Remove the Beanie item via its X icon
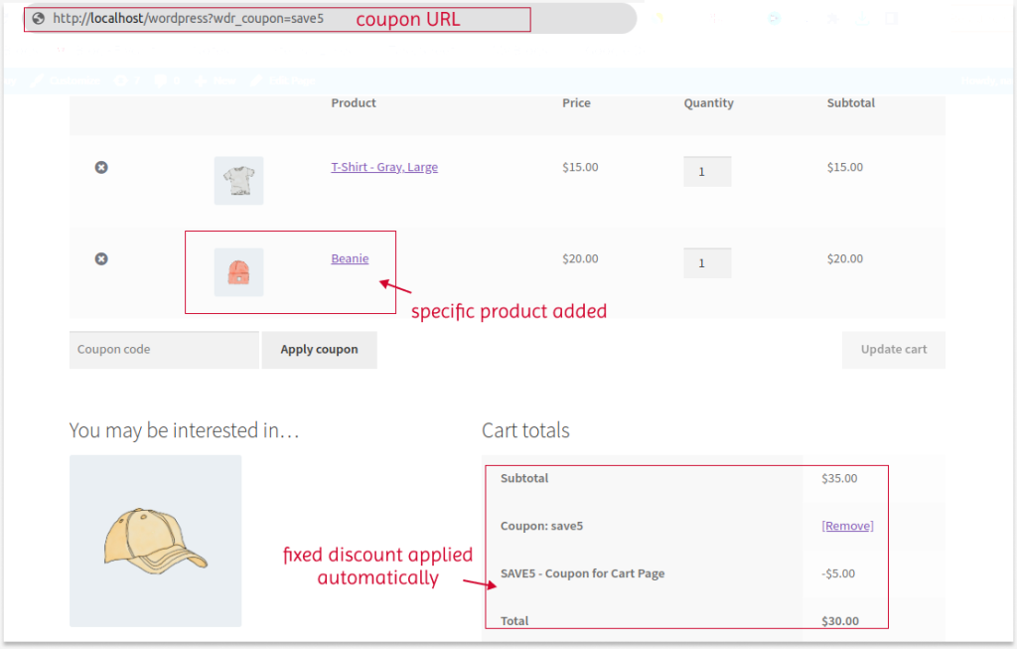 click(x=100, y=258)
